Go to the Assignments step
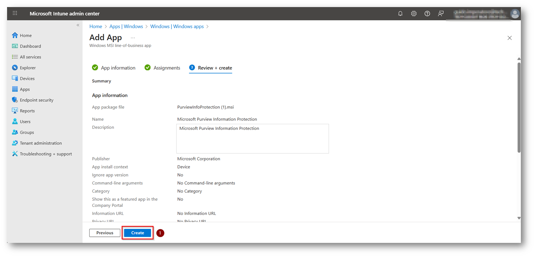This screenshot has width=535, height=257. pos(162,68)
